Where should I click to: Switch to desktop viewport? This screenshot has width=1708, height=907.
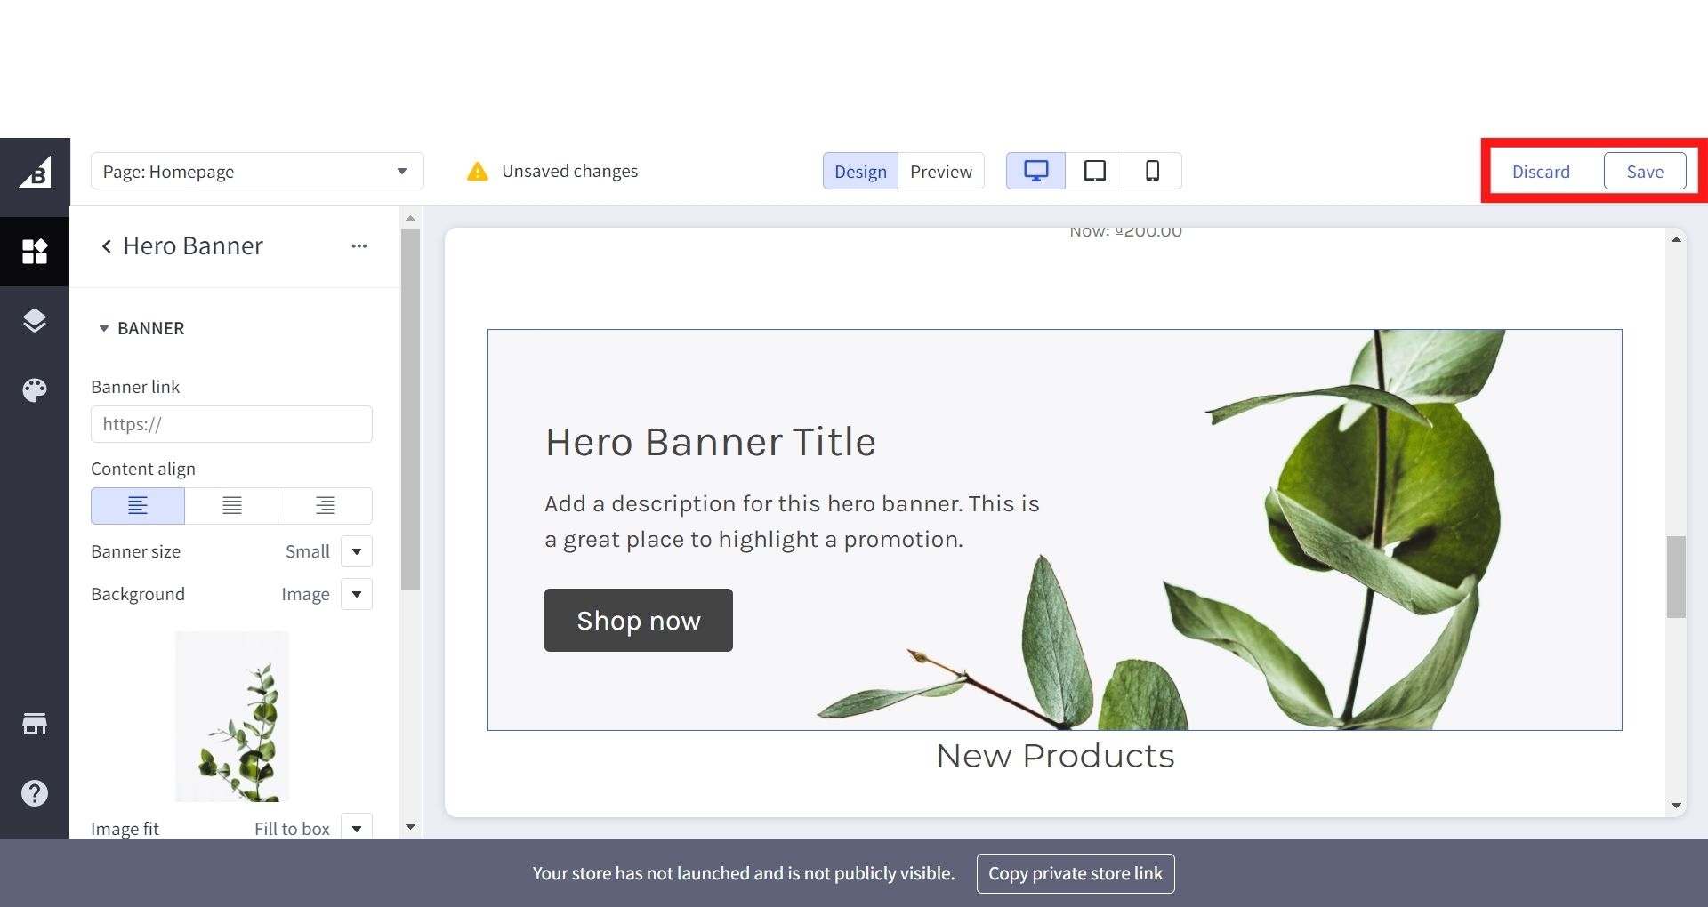(x=1035, y=171)
